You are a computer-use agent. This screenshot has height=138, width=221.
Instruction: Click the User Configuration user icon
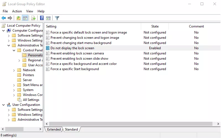[9, 105]
